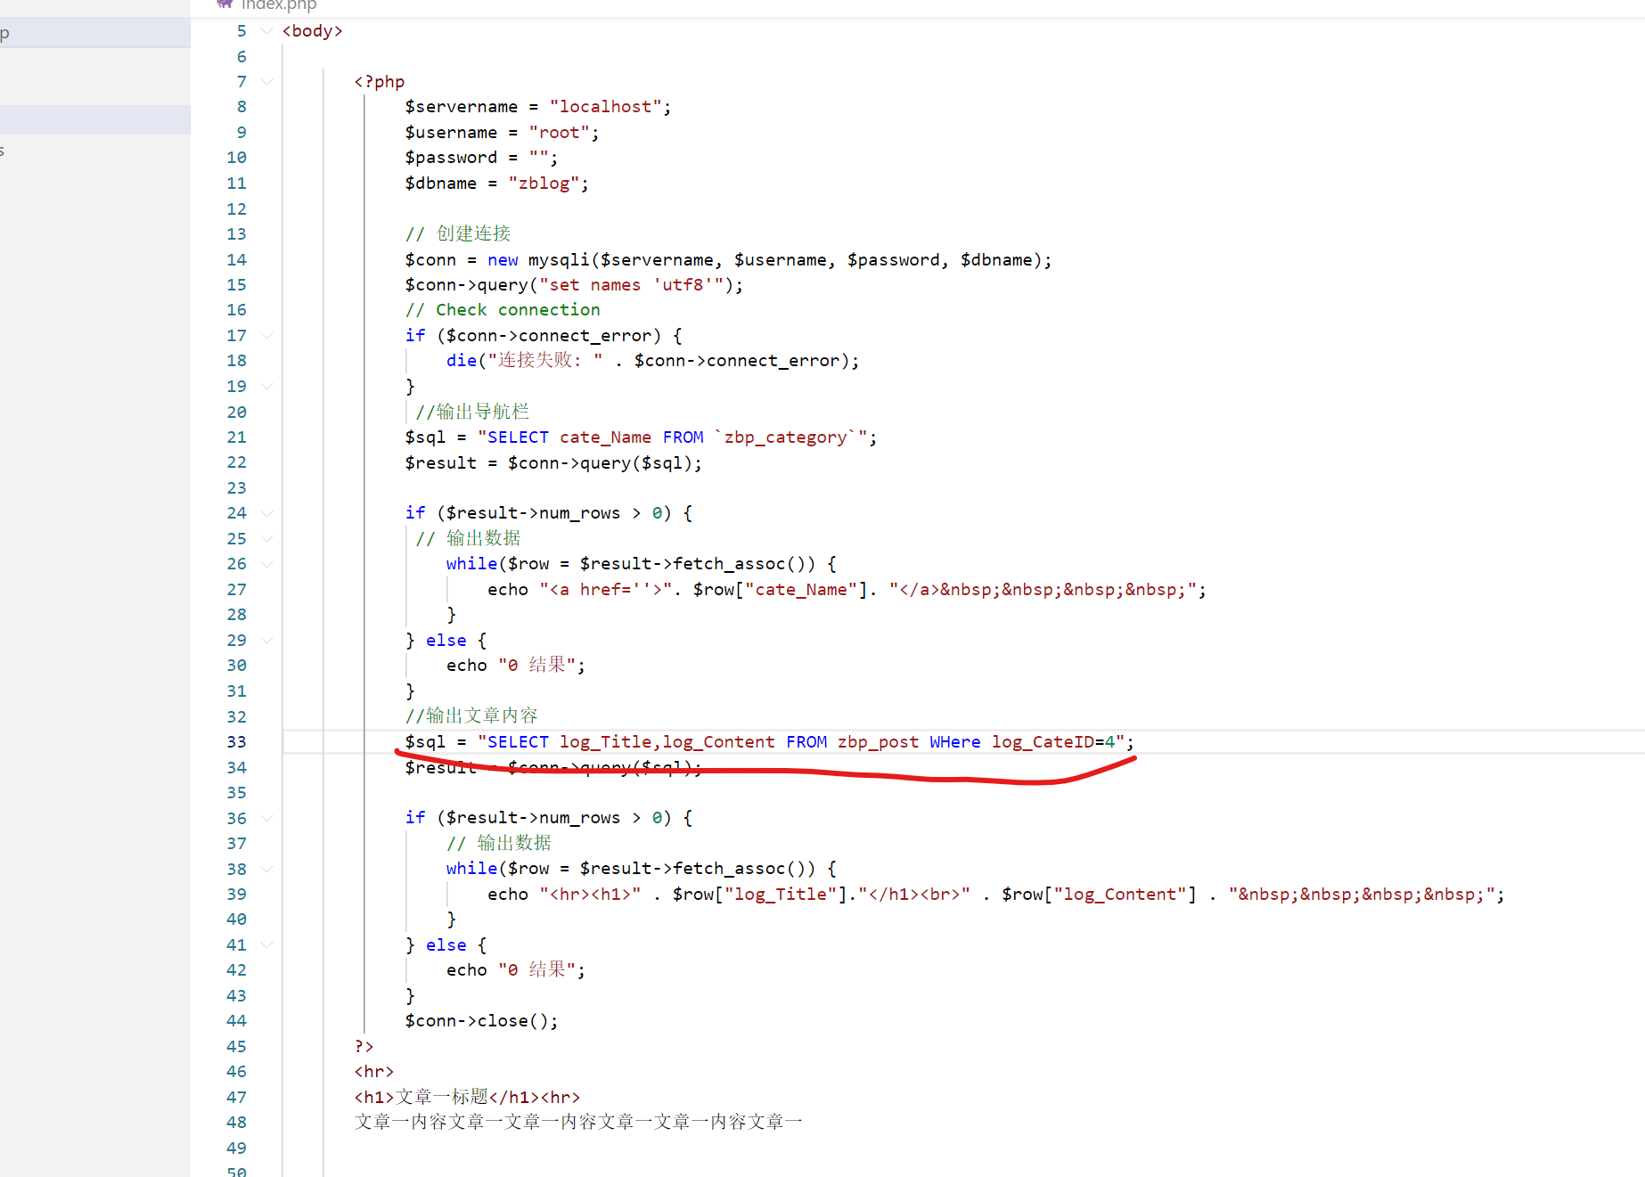This screenshot has height=1177, width=1645.
Task: Click the echo "0 结果" on line 42
Action: 516,970
